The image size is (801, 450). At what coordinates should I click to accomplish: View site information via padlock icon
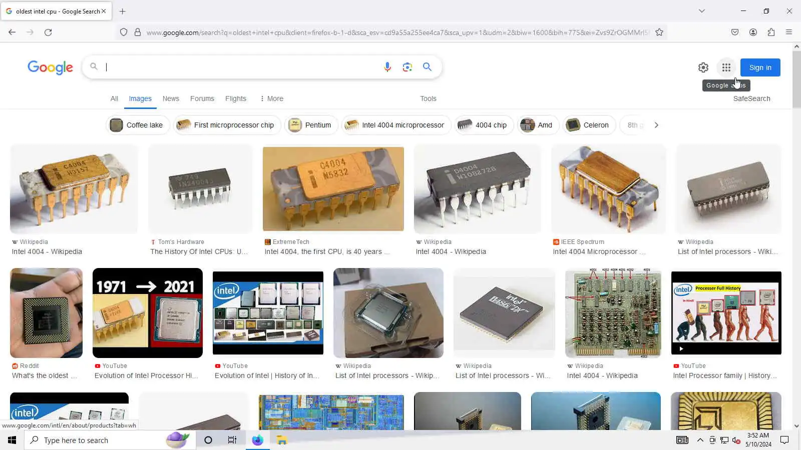pyautogui.click(x=138, y=32)
